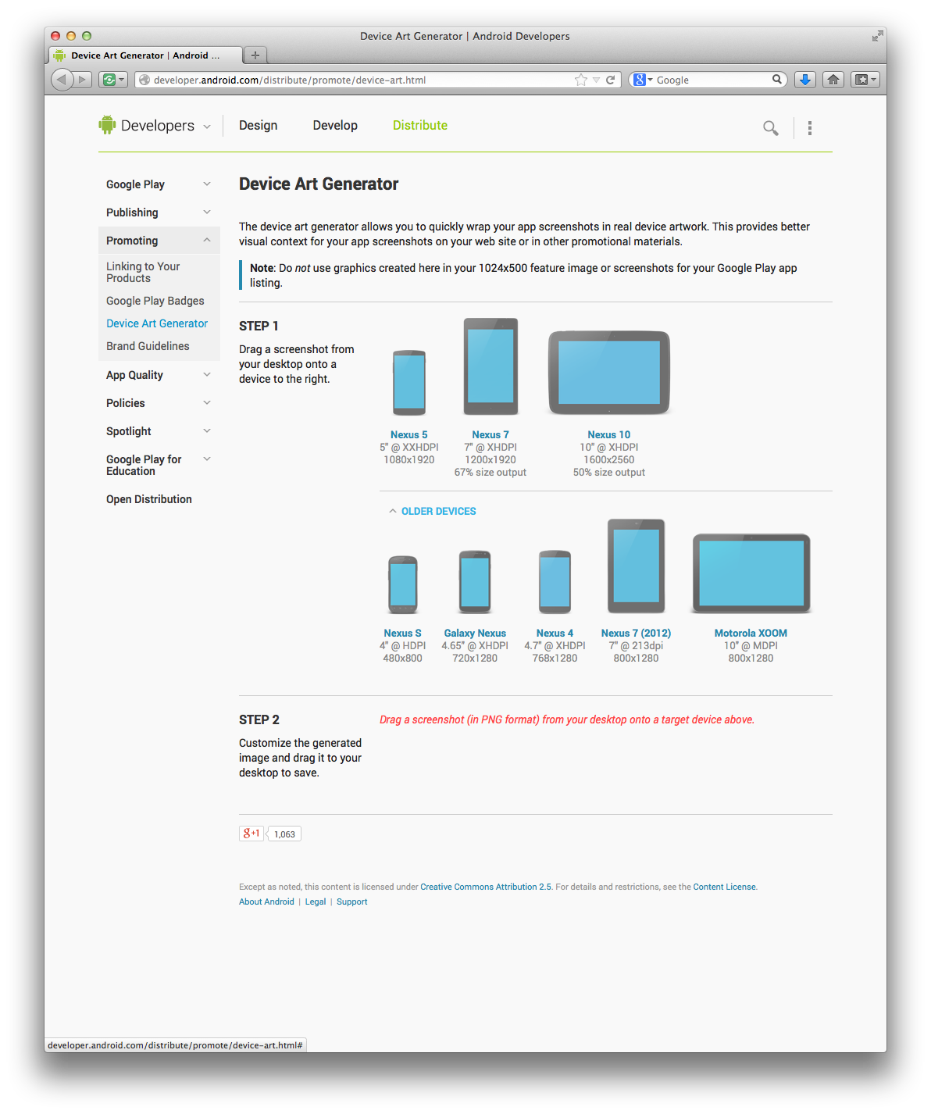
Task: Select the Nexus 7 device image
Action: coord(490,366)
